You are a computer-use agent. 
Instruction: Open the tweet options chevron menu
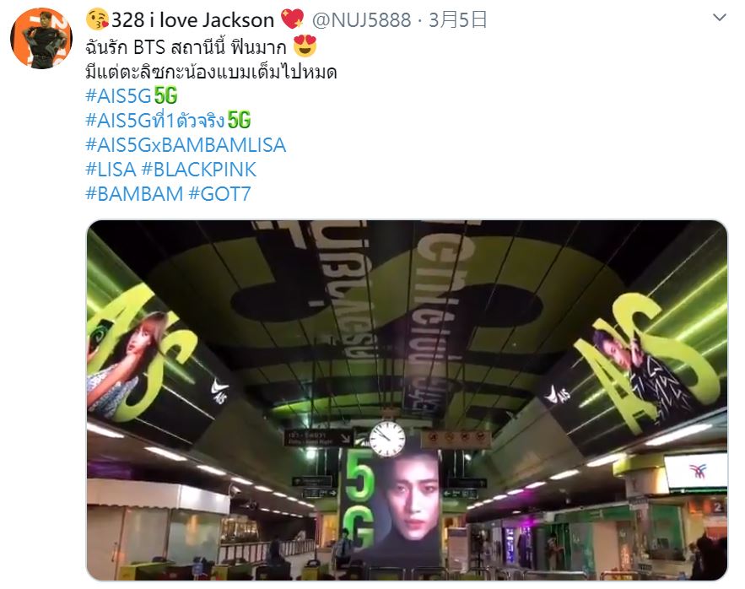(x=720, y=18)
